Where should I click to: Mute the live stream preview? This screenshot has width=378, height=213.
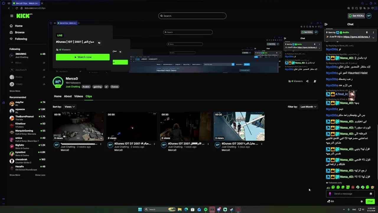(x=99, y=43)
